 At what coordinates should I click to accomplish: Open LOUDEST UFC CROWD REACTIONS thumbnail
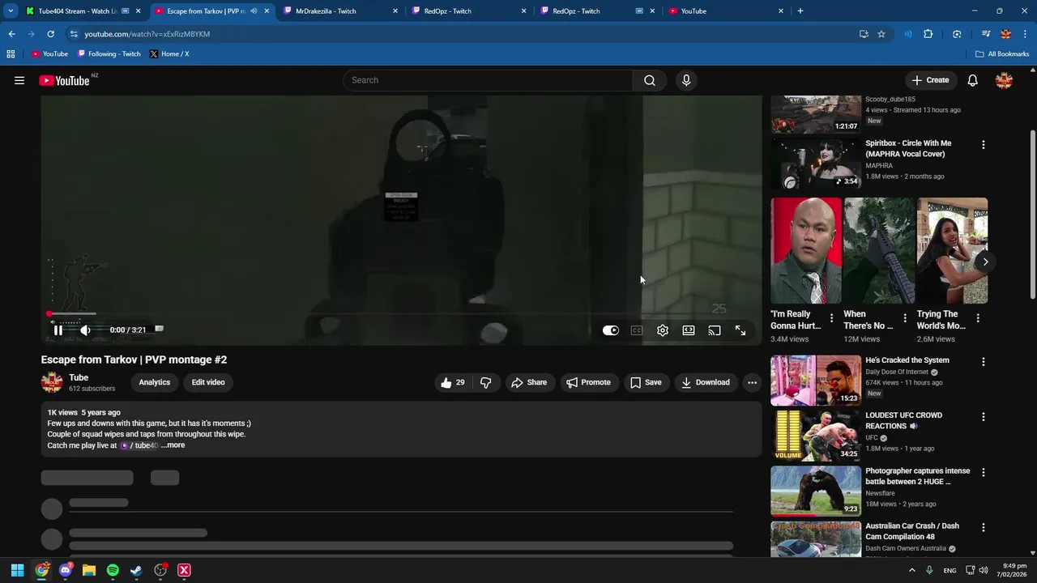(x=816, y=436)
